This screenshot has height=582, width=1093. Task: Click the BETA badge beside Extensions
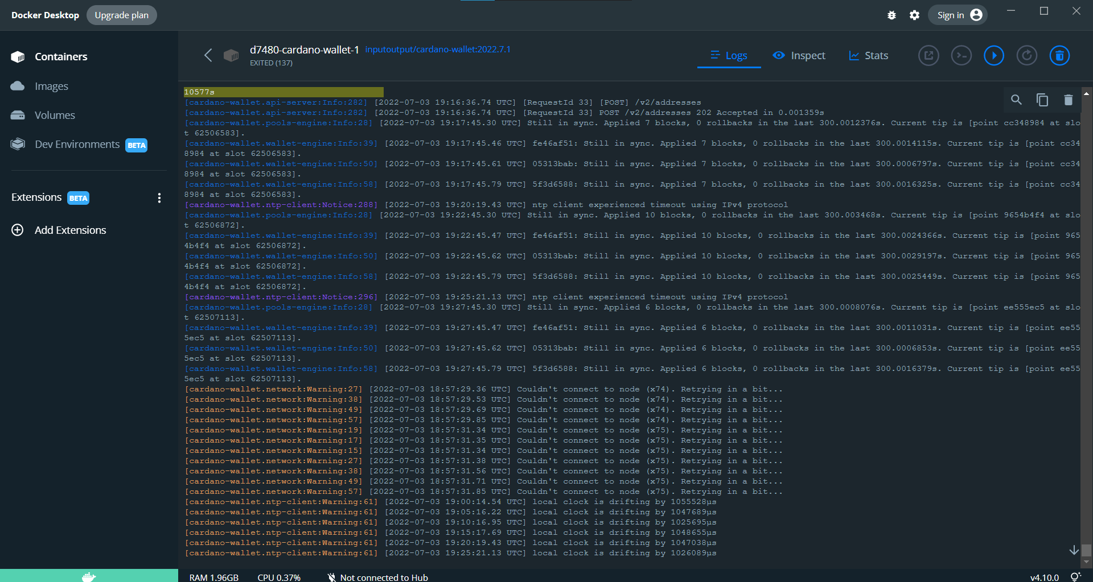[79, 198]
